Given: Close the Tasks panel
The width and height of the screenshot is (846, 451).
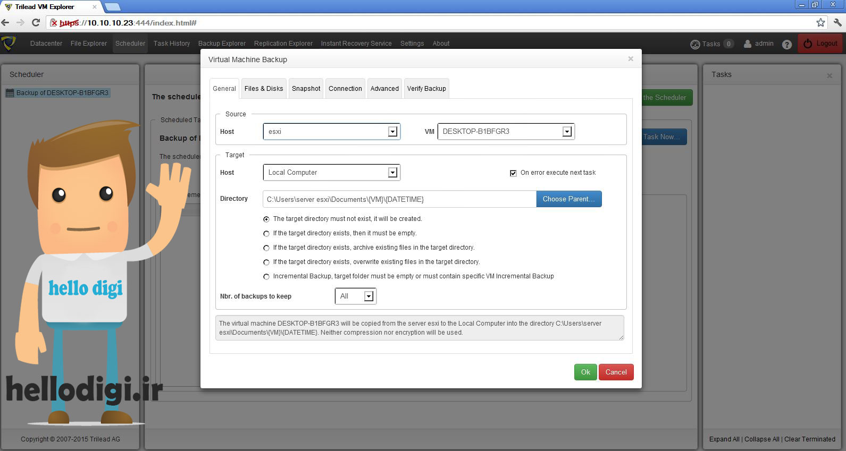Looking at the screenshot, I should tap(830, 75).
